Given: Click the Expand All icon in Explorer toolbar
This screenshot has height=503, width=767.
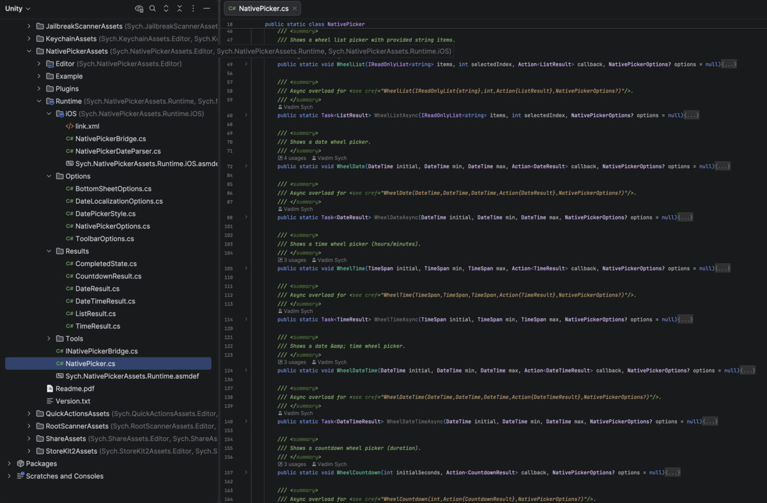Looking at the screenshot, I should pos(166,9).
